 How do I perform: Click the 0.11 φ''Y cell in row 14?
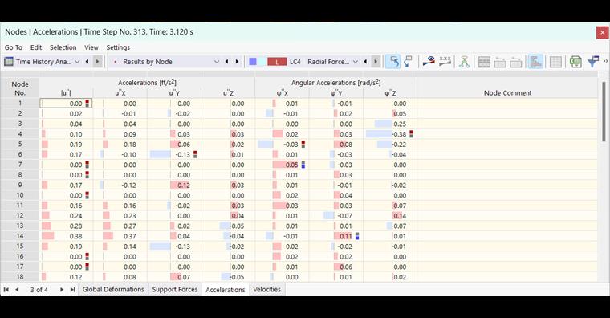335,236
